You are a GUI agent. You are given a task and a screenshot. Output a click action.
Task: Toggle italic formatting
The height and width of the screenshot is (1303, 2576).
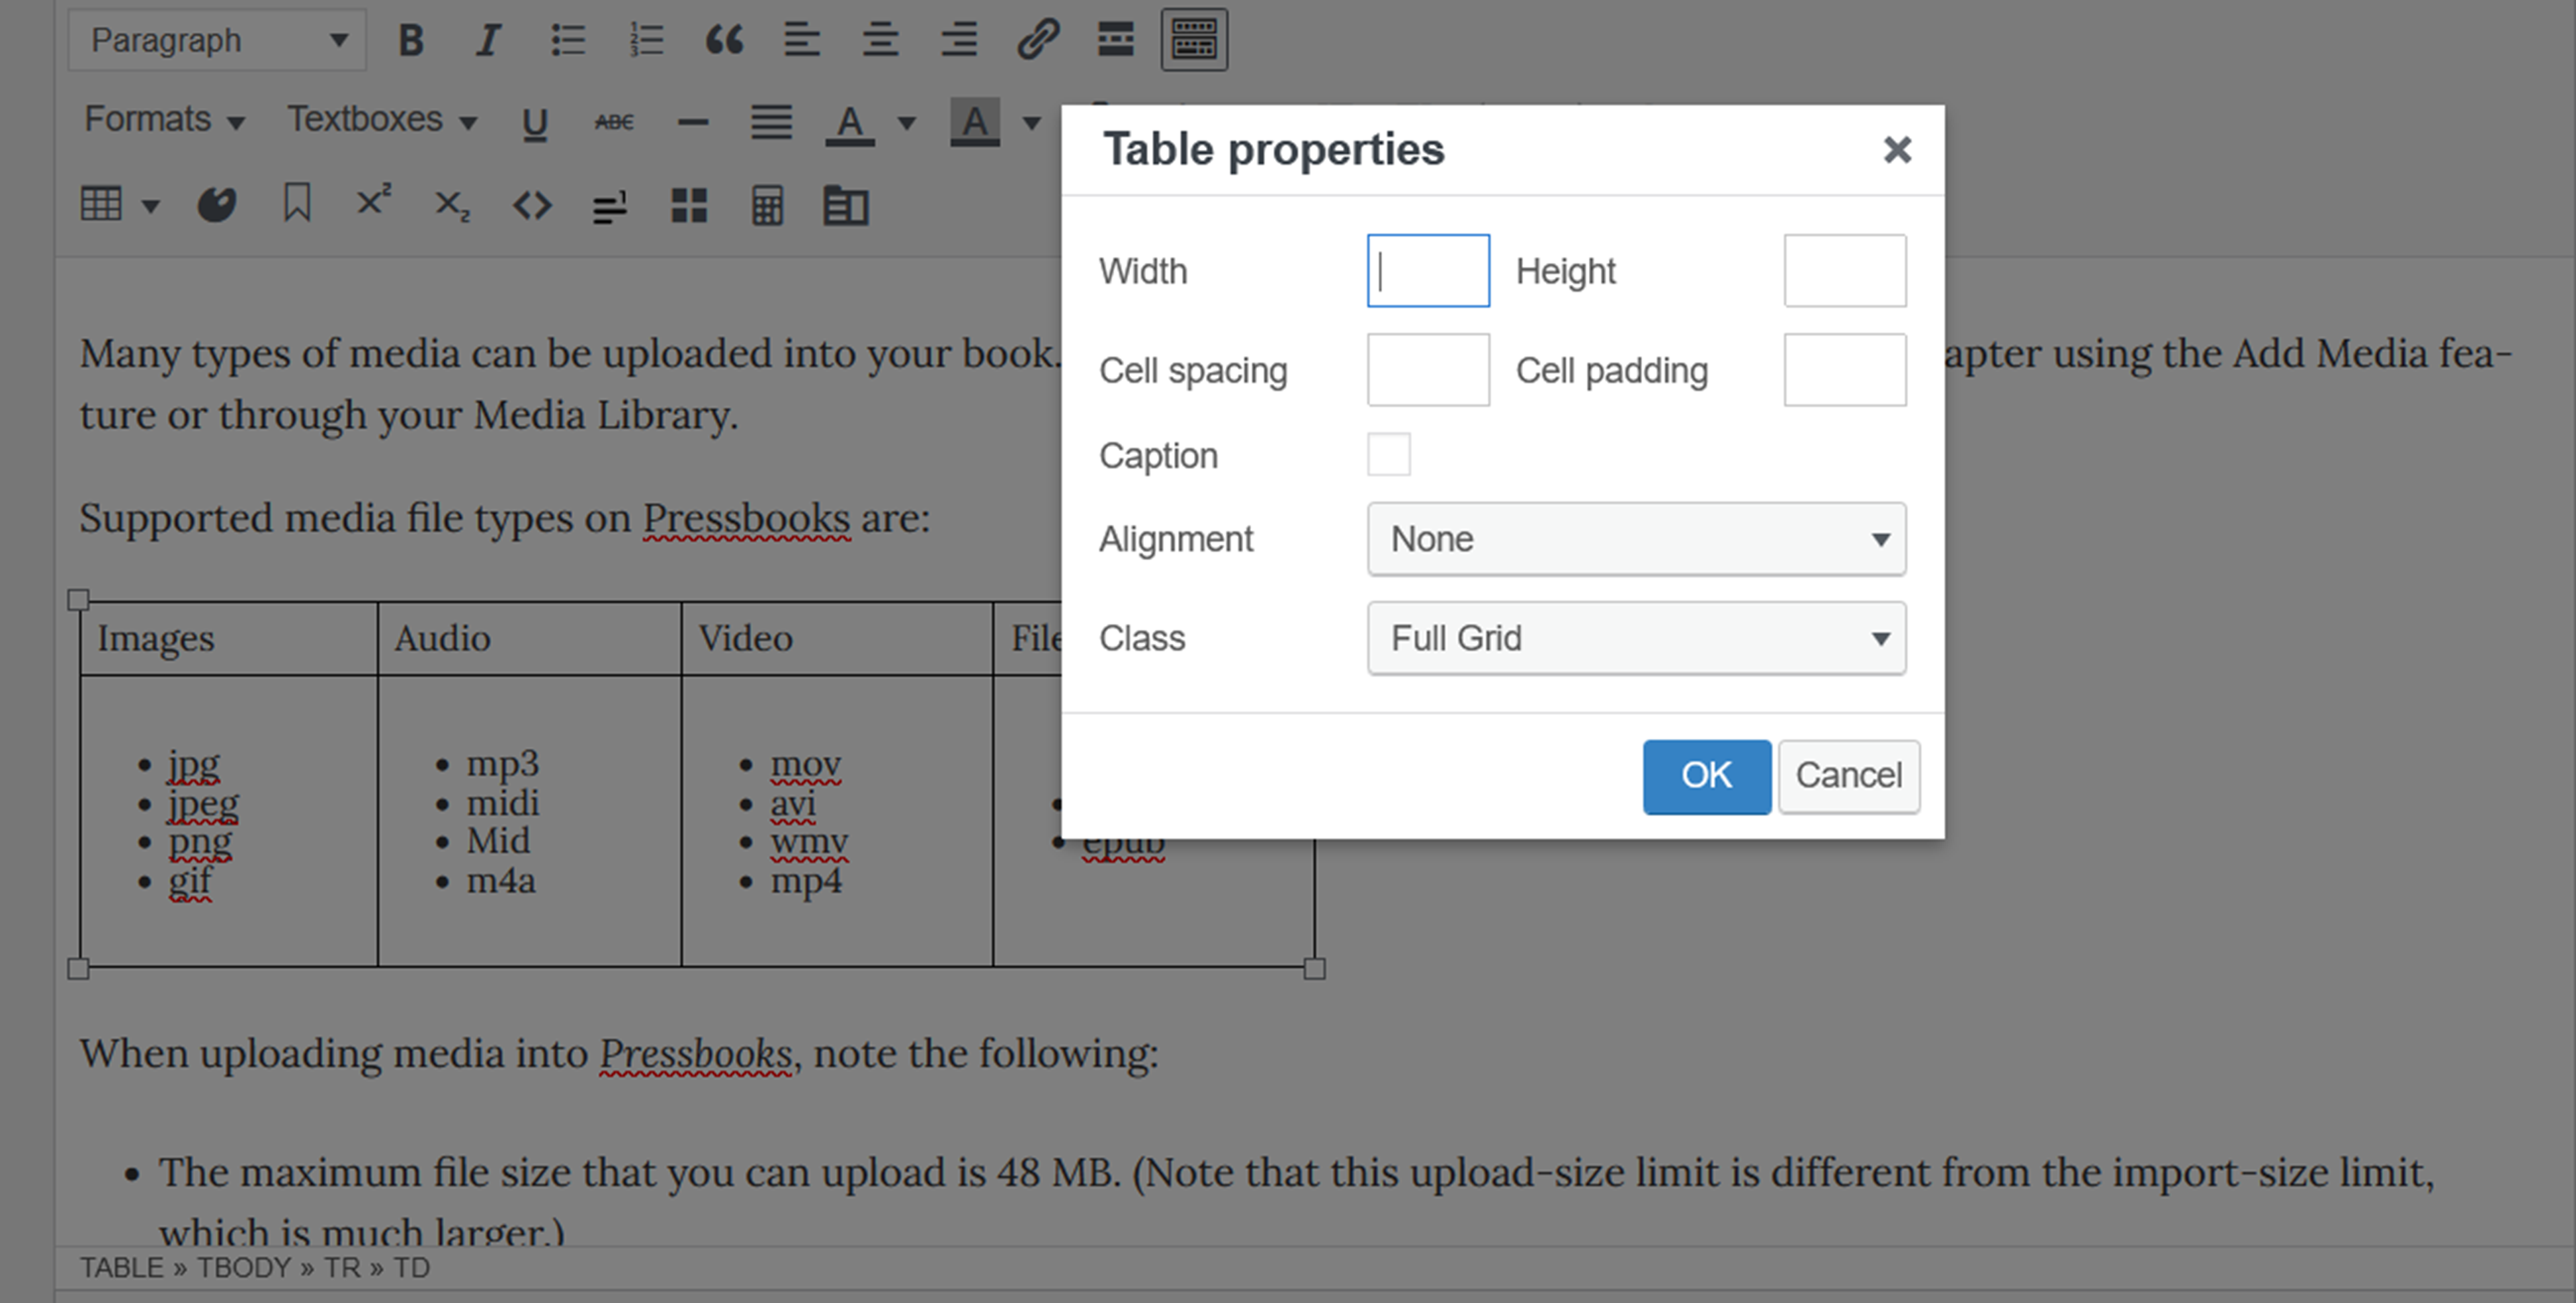tap(488, 40)
